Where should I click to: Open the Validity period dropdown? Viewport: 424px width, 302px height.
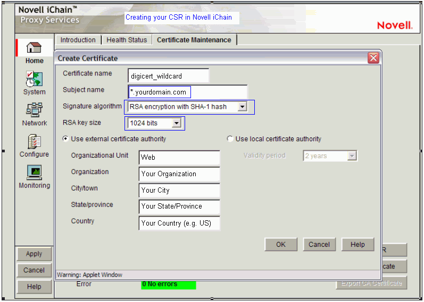(352, 156)
